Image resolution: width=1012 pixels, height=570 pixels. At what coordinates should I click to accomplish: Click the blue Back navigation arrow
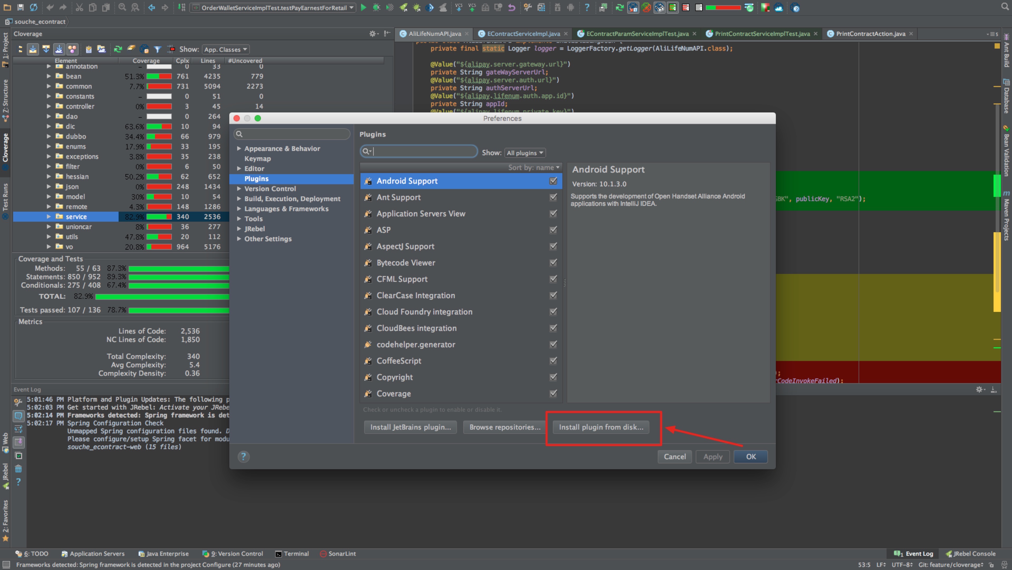pyautogui.click(x=152, y=7)
